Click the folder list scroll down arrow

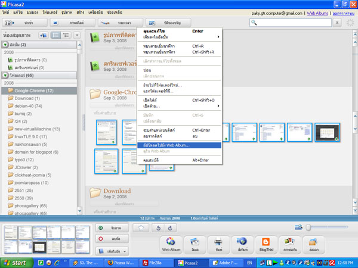click(80, 211)
